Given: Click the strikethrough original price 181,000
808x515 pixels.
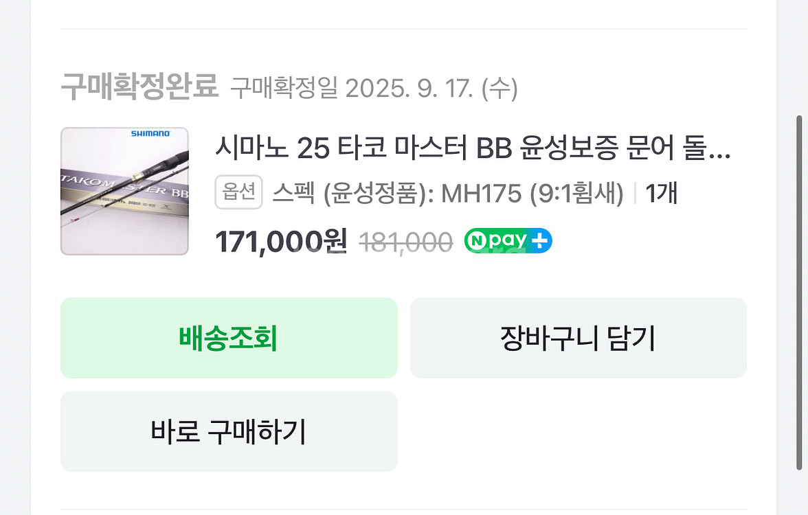Looking at the screenshot, I should point(405,241).
